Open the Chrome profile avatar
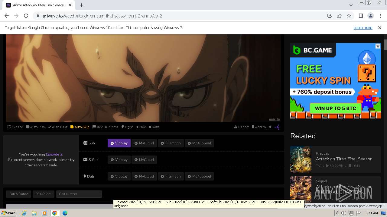Image resolution: width=387 pixels, height=217 pixels. click(370, 16)
